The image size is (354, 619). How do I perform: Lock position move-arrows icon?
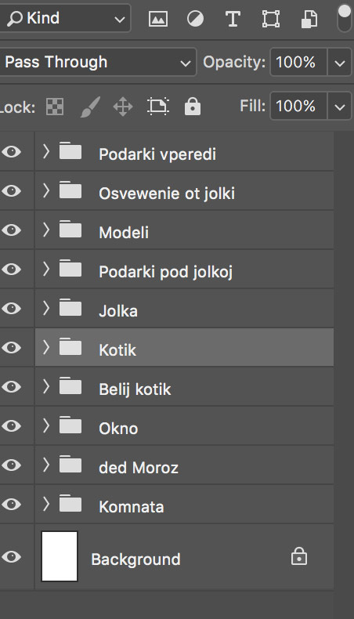click(123, 107)
